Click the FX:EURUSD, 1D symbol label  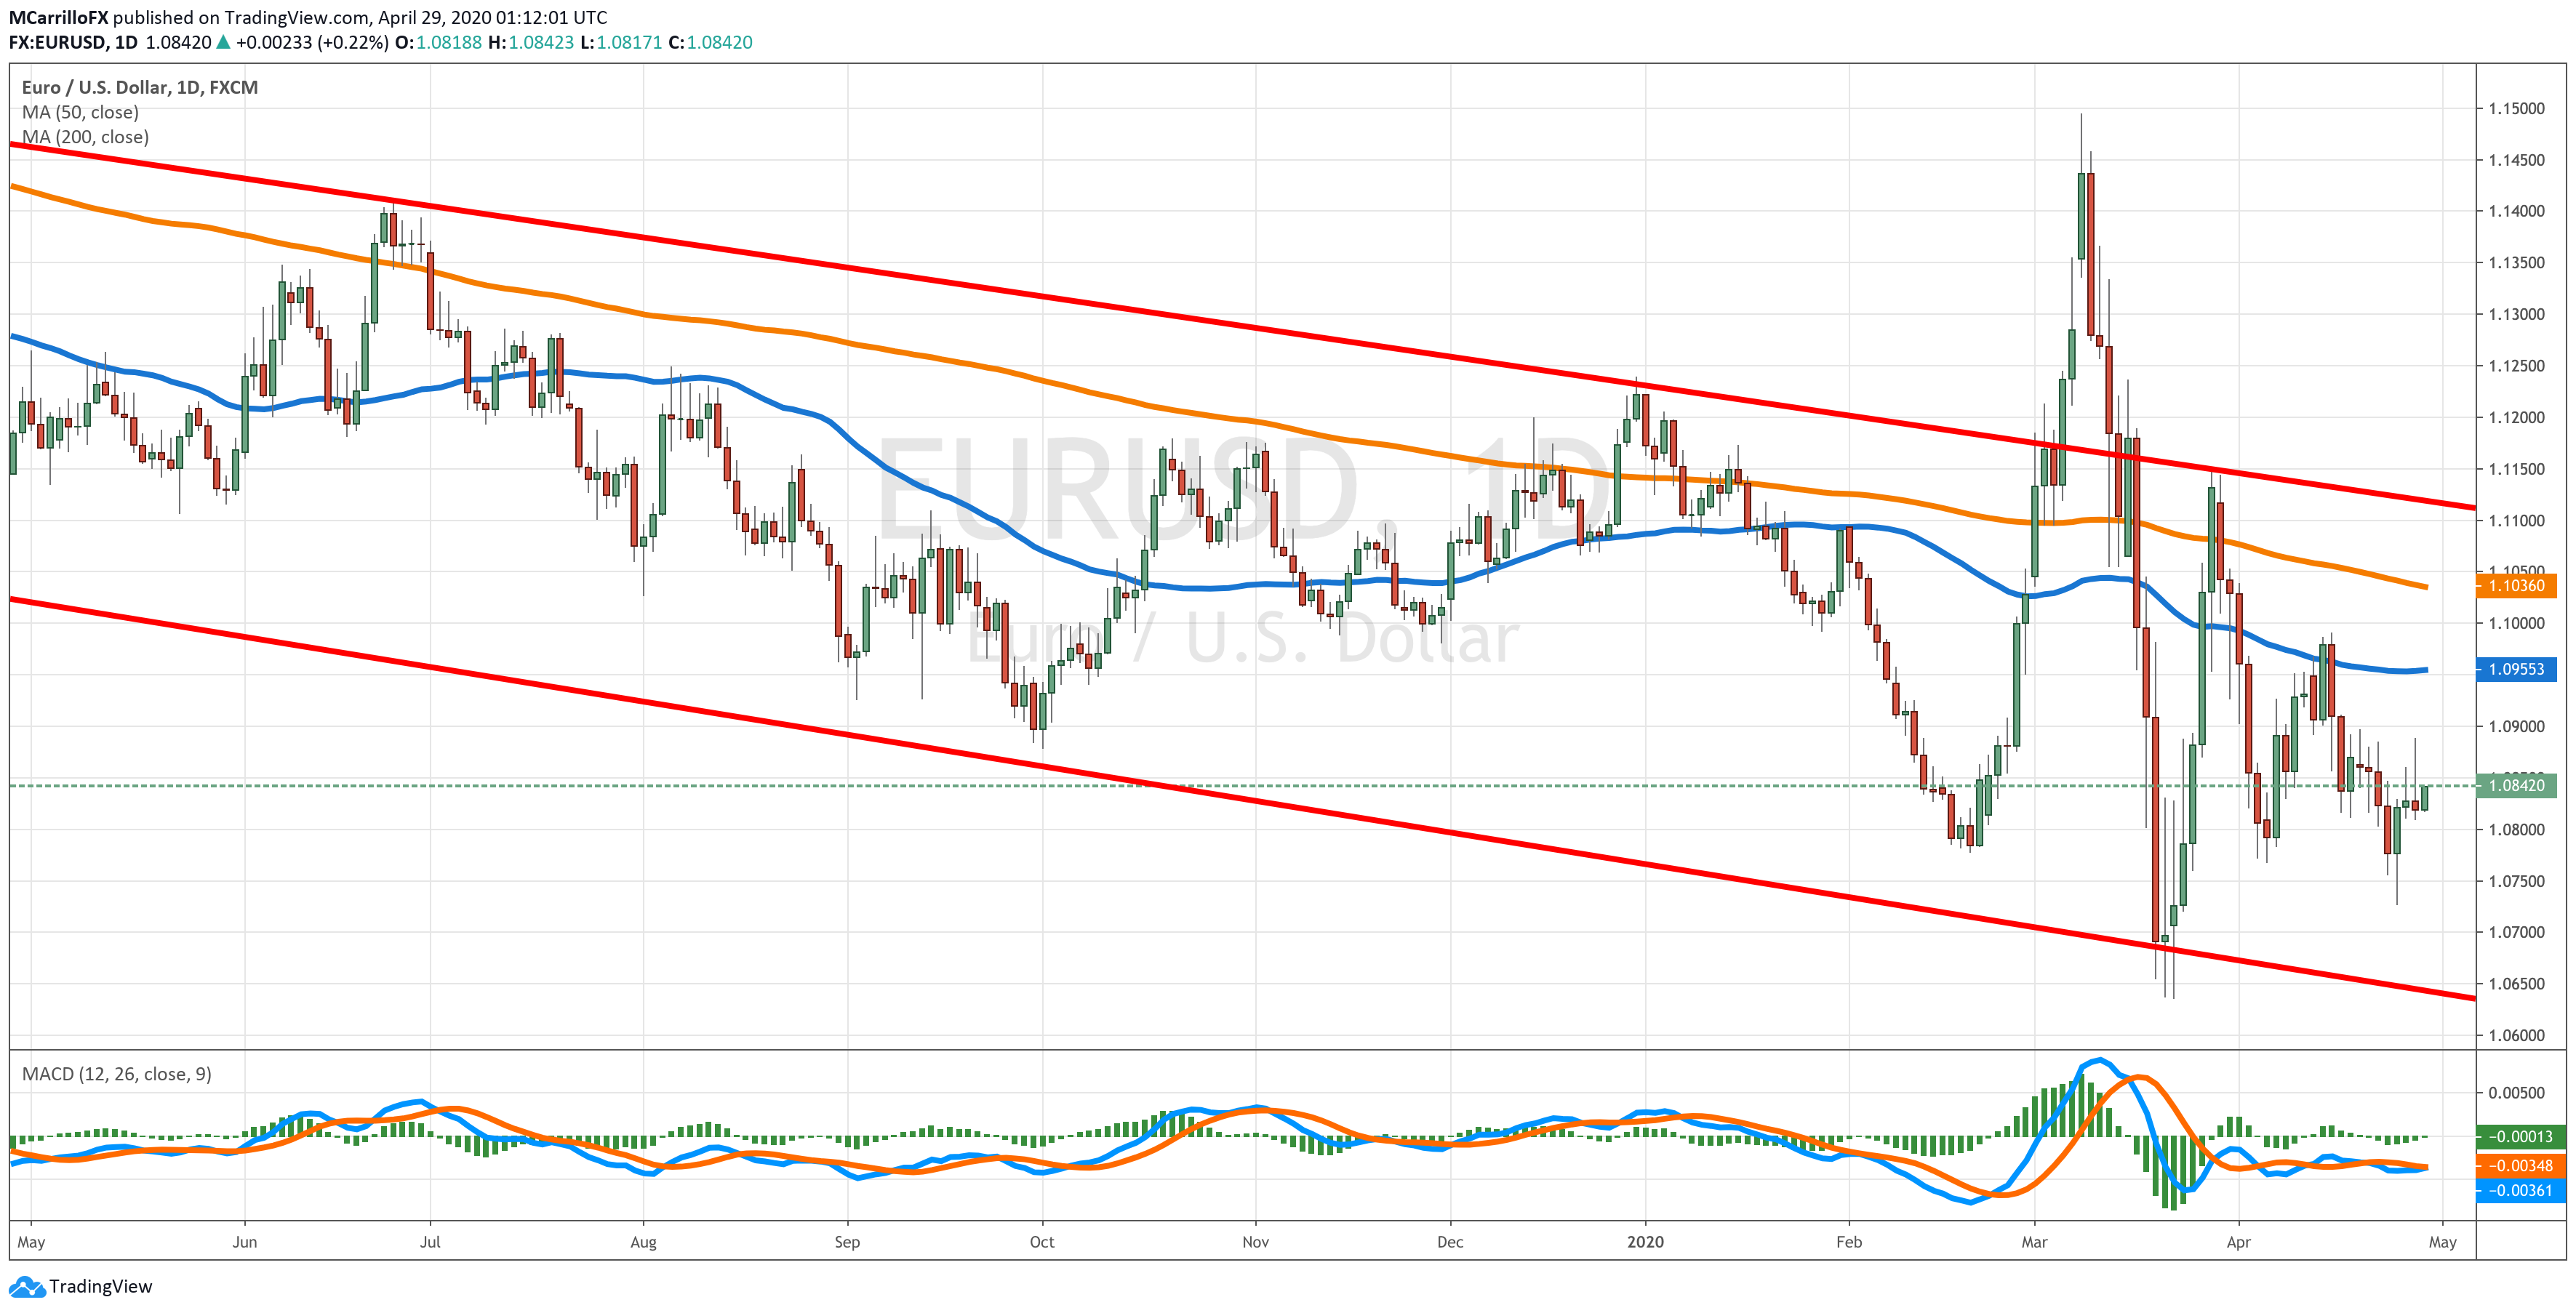73,42
